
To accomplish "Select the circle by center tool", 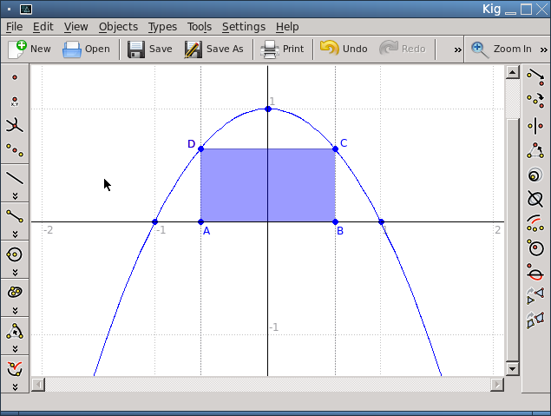I will tap(15, 254).
